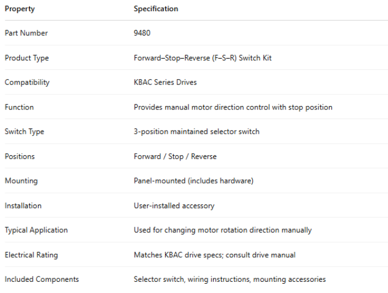Screen dimensions: 388x293
Task: Click the Compatibility row label
Action: (x=27, y=83)
